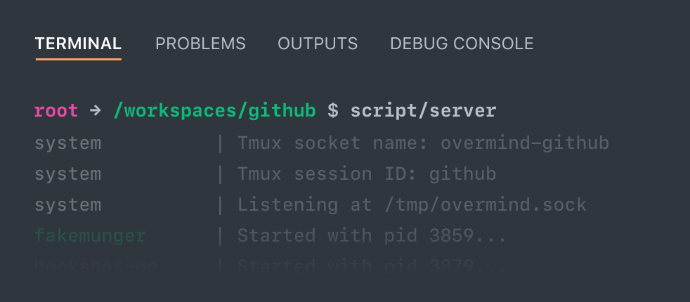Show the DEBUG CONSOLE tab
The height and width of the screenshot is (302, 690).
[x=462, y=44]
